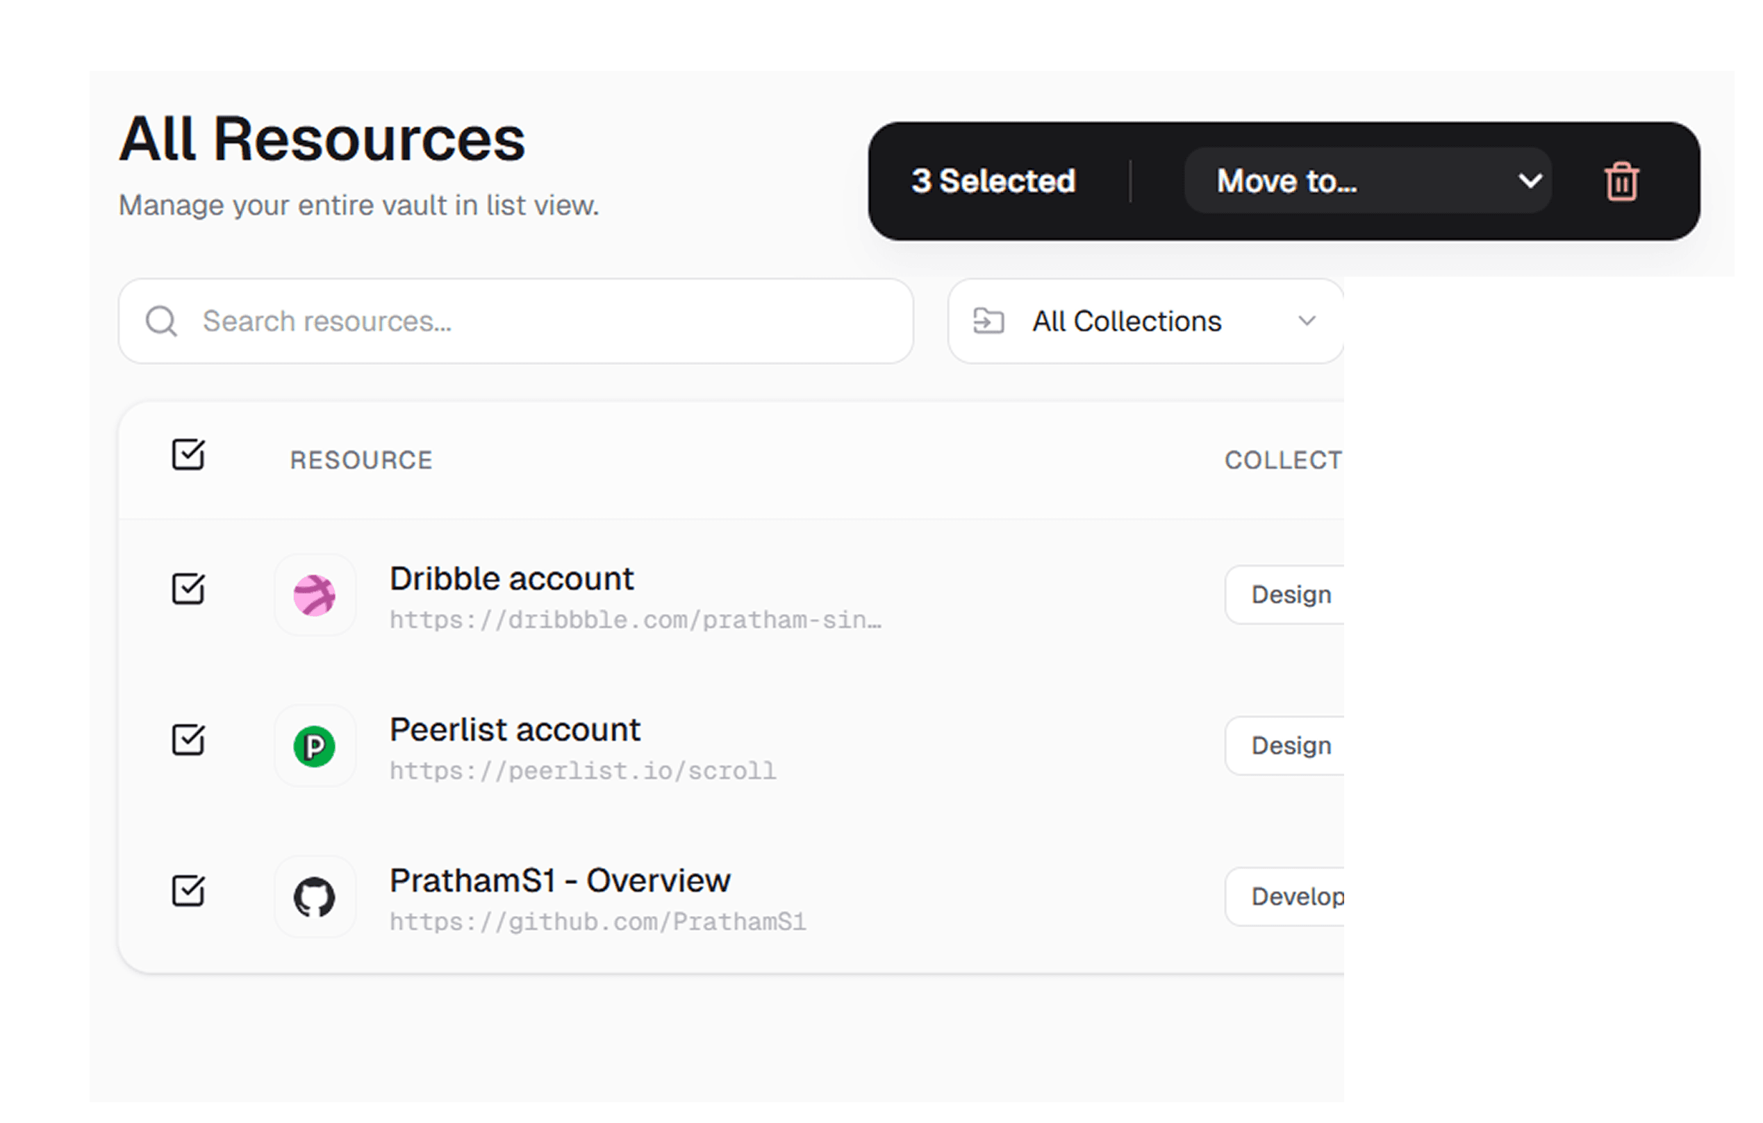Click the chevron next to Move to...
The height and width of the screenshot is (1123, 1763).
pyautogui.click(x=1530, y=181)
